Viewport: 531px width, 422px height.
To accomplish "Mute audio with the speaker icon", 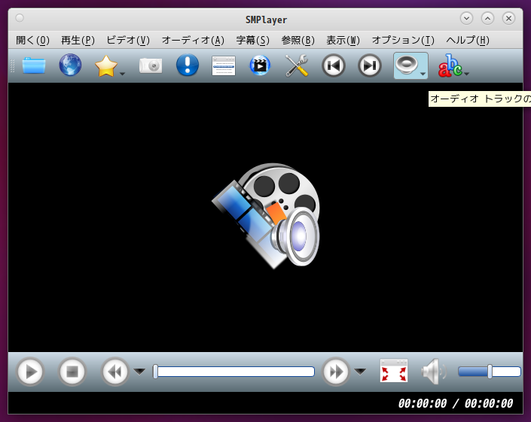I will point(435,372).
